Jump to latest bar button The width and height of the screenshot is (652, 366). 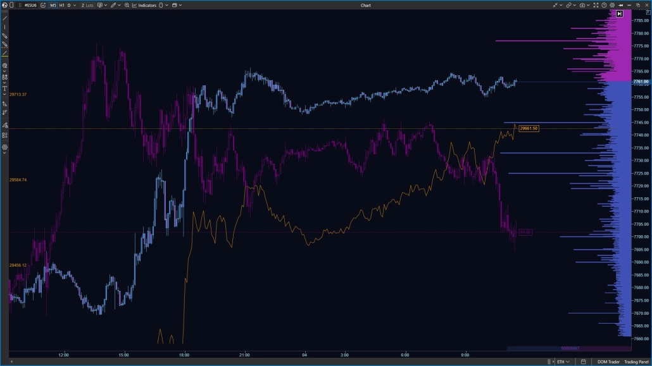click(x=620, y=14)
